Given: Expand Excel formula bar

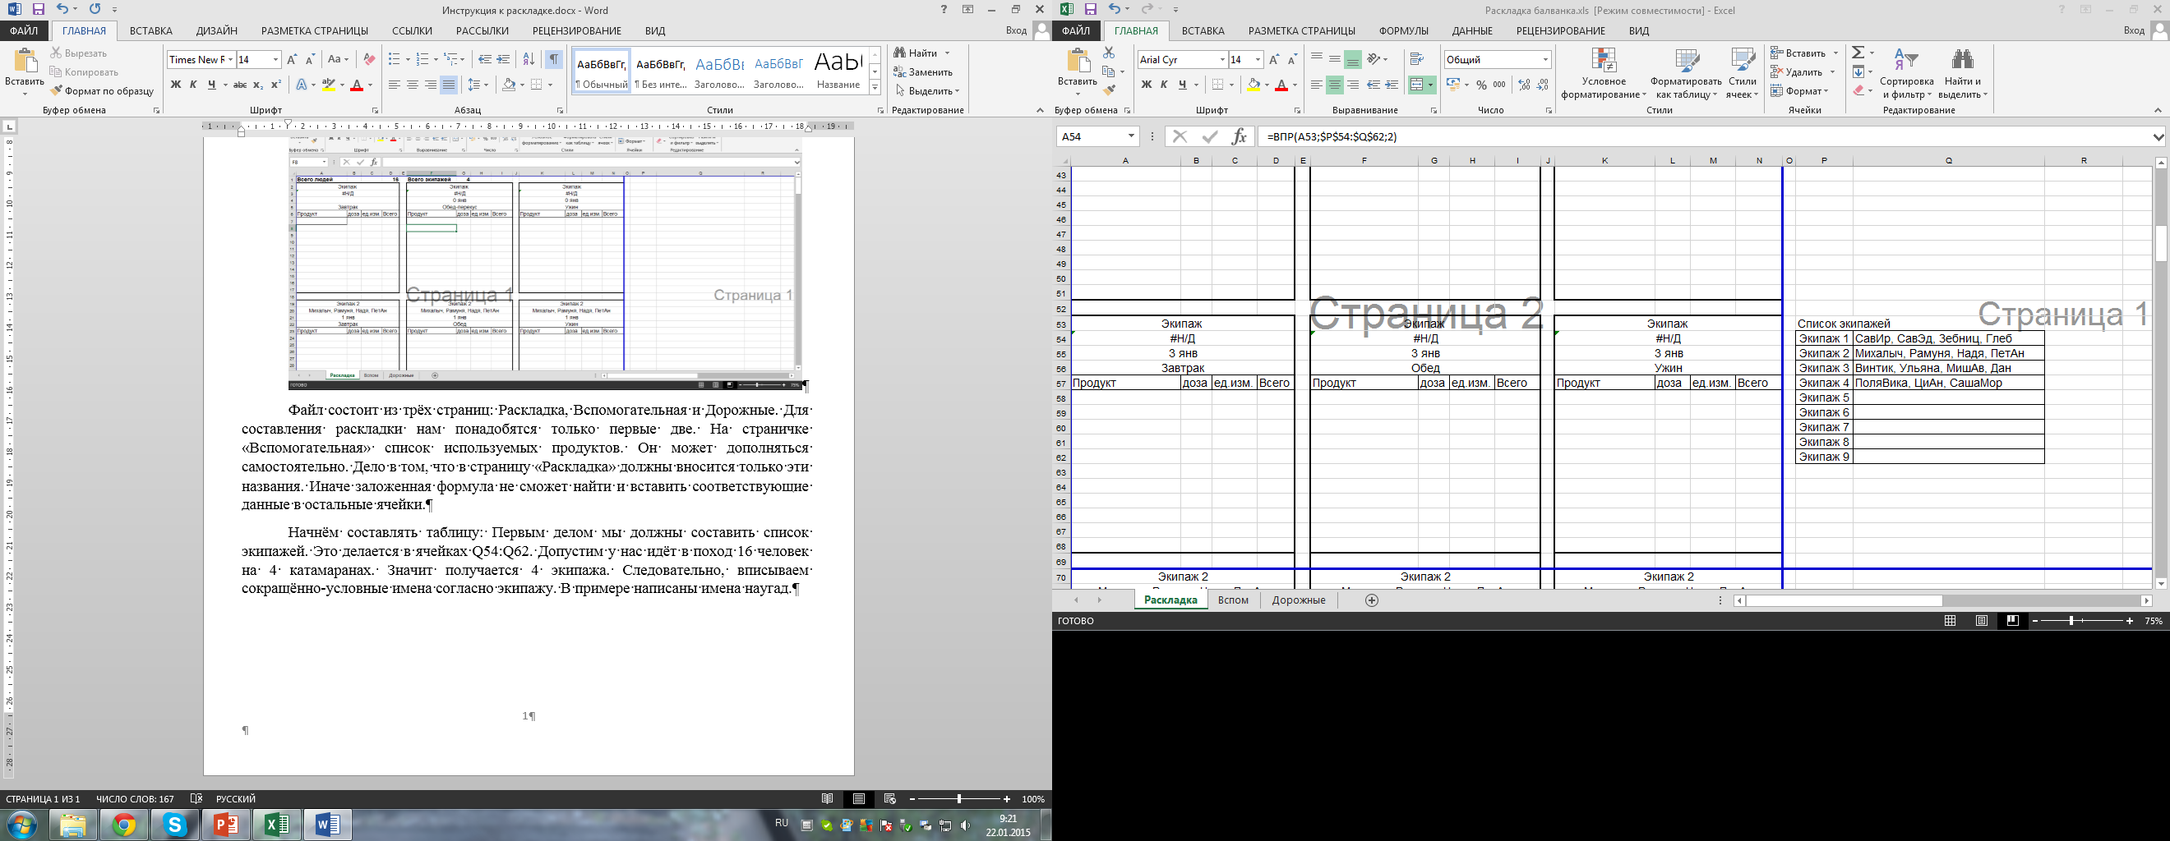Looking at the screenshot, I should coord(2158,136).
